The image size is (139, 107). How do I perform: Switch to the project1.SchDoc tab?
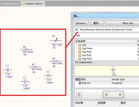pos(10,4)
